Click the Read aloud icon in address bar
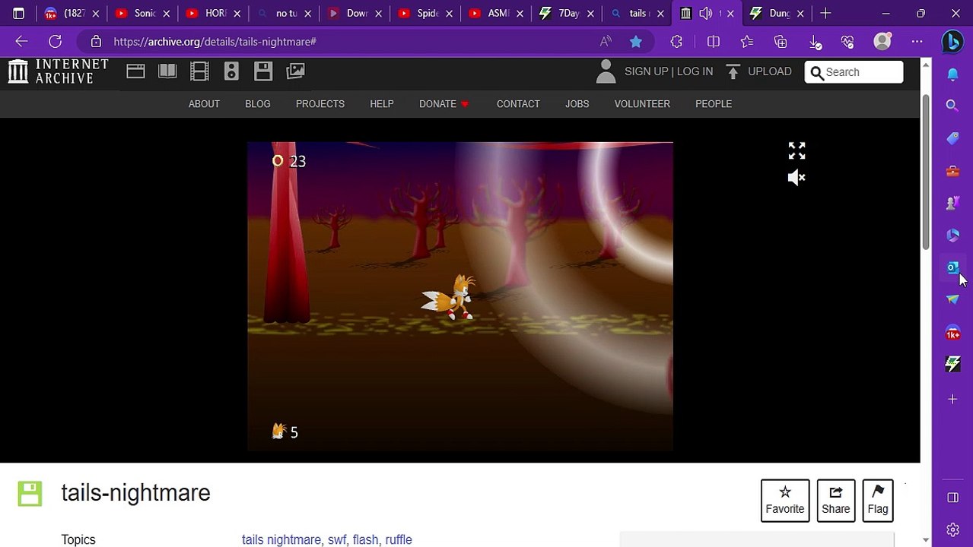Screen dimensions: 973x547 coord(606,42)
